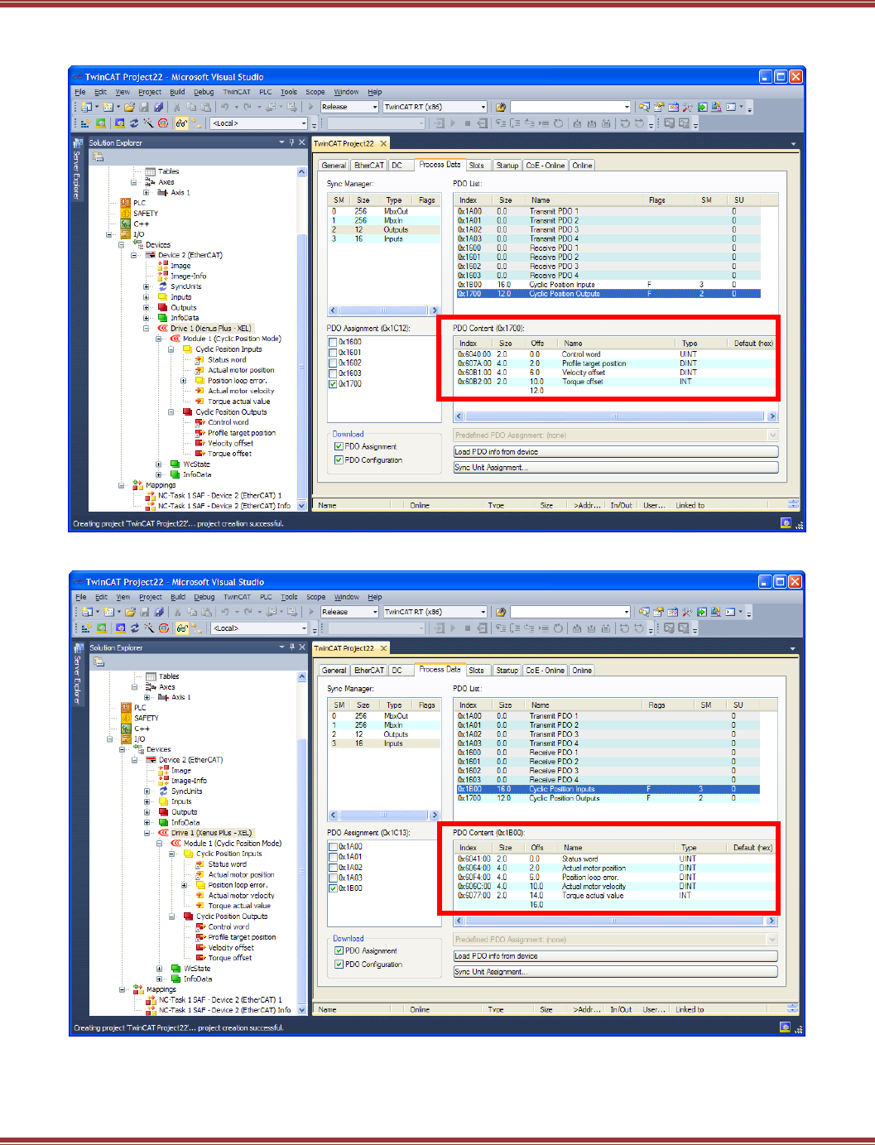The width and height of the screenshot is (875, 1145).
Task: Select SAFETY tree item in 0x1B00 PDO window
Action: click(147, 719)
